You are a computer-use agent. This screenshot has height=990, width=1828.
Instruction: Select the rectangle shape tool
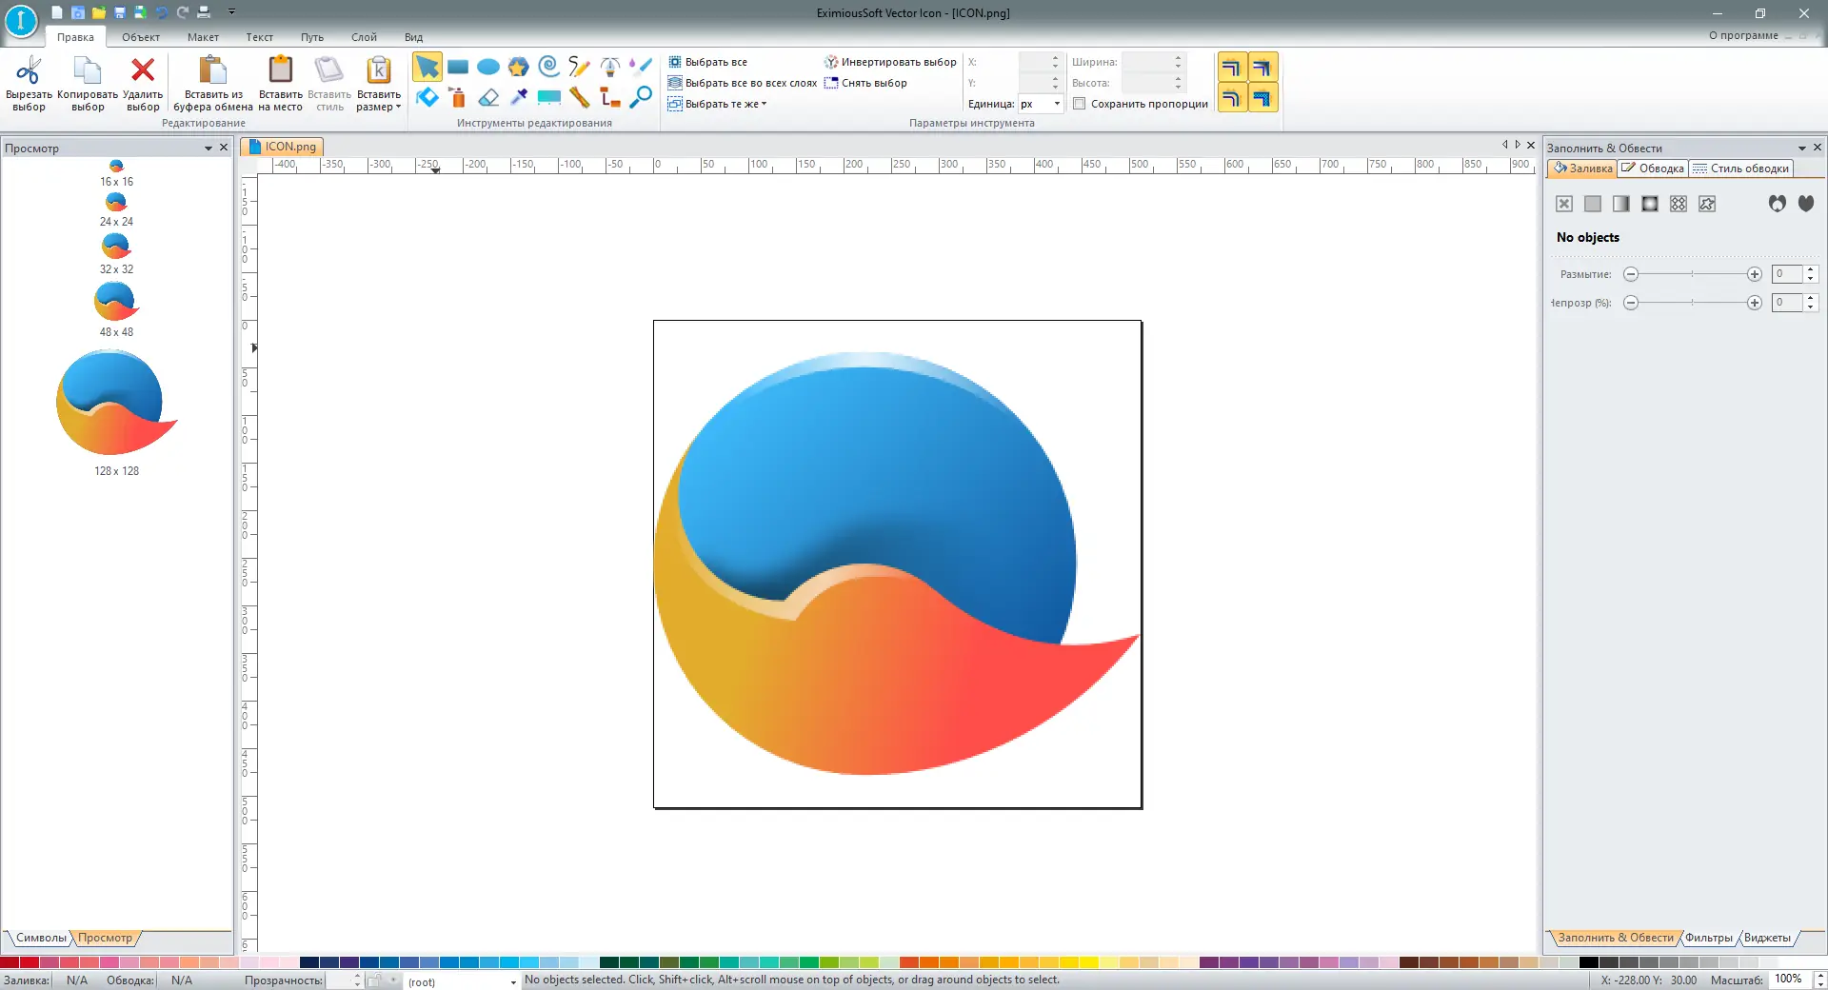(458, 67)
